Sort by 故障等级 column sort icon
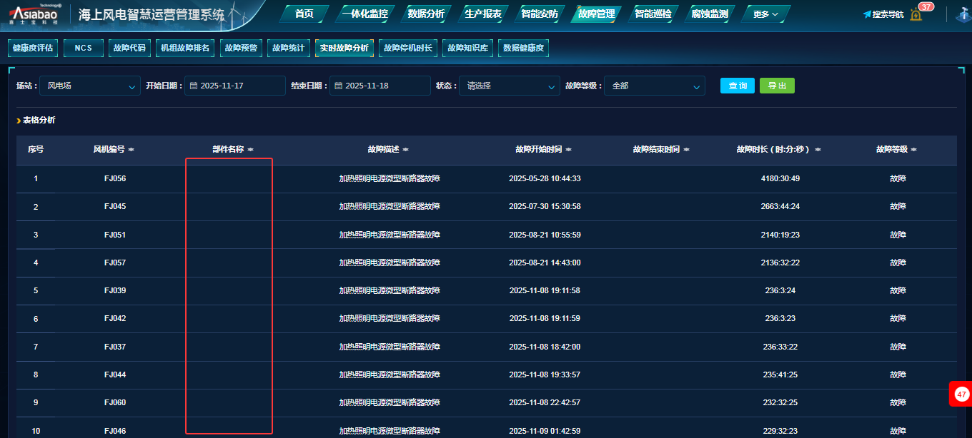Screen dimensions: 972x438 (x=914, y=150)
